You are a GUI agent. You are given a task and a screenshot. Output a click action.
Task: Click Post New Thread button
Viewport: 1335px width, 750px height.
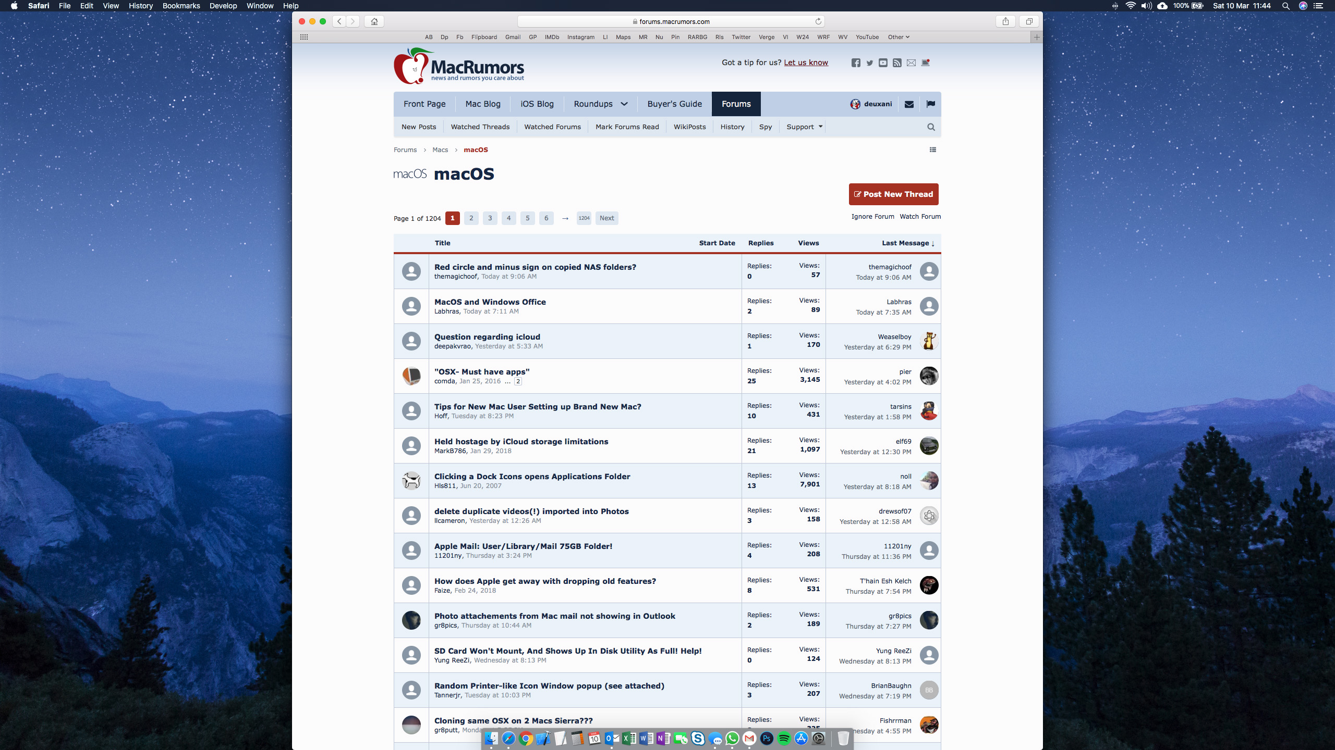[x=894, y=194]
